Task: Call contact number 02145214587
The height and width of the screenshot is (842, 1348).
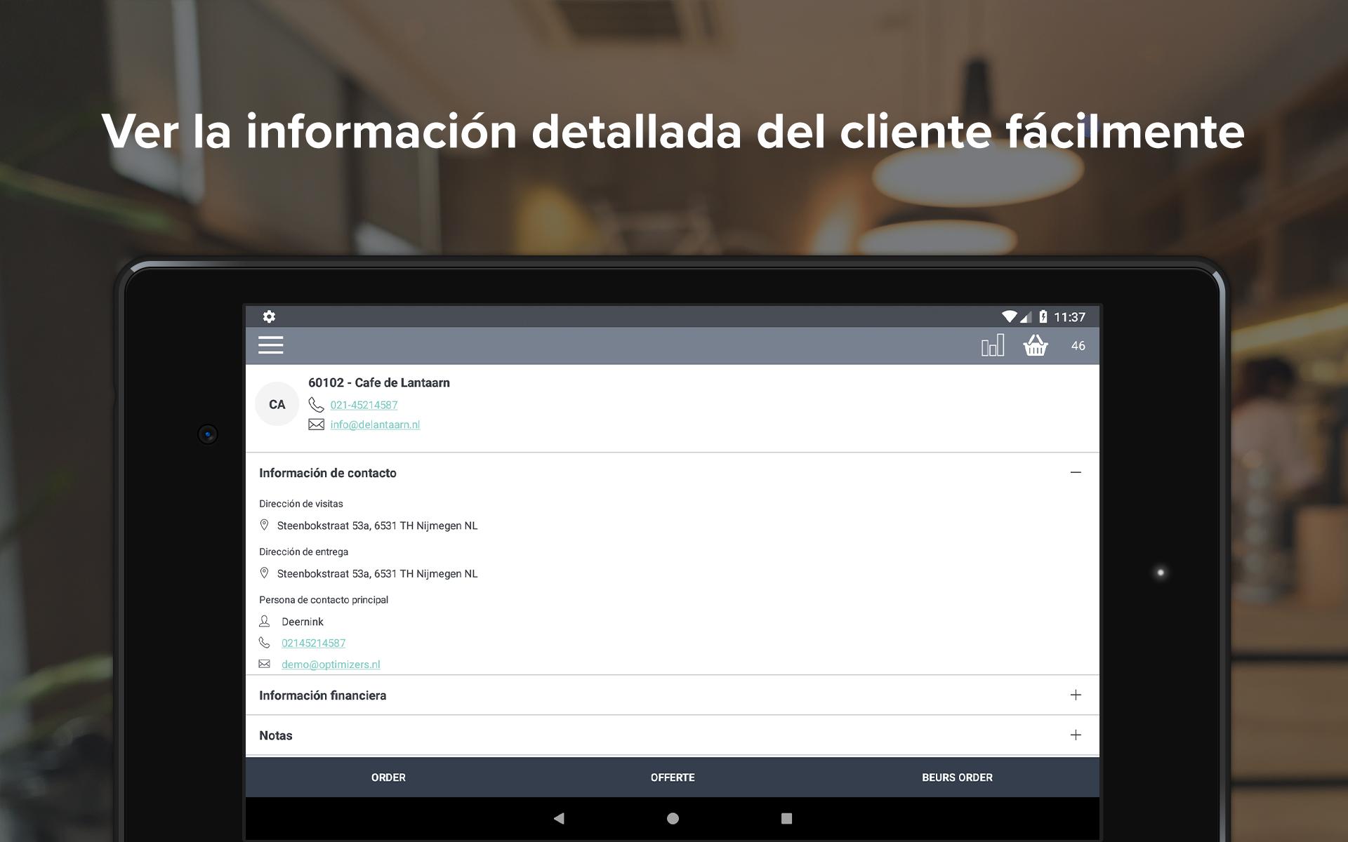Action: point(313,643)
